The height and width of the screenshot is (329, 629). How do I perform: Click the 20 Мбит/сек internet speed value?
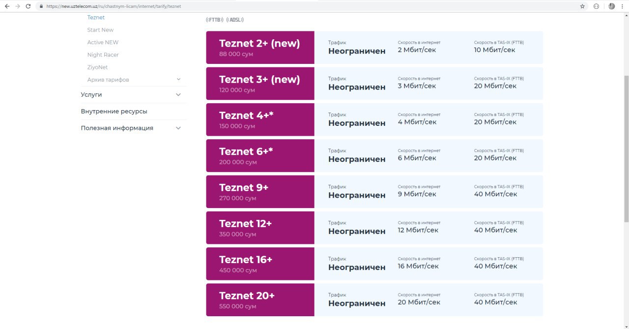419,302
